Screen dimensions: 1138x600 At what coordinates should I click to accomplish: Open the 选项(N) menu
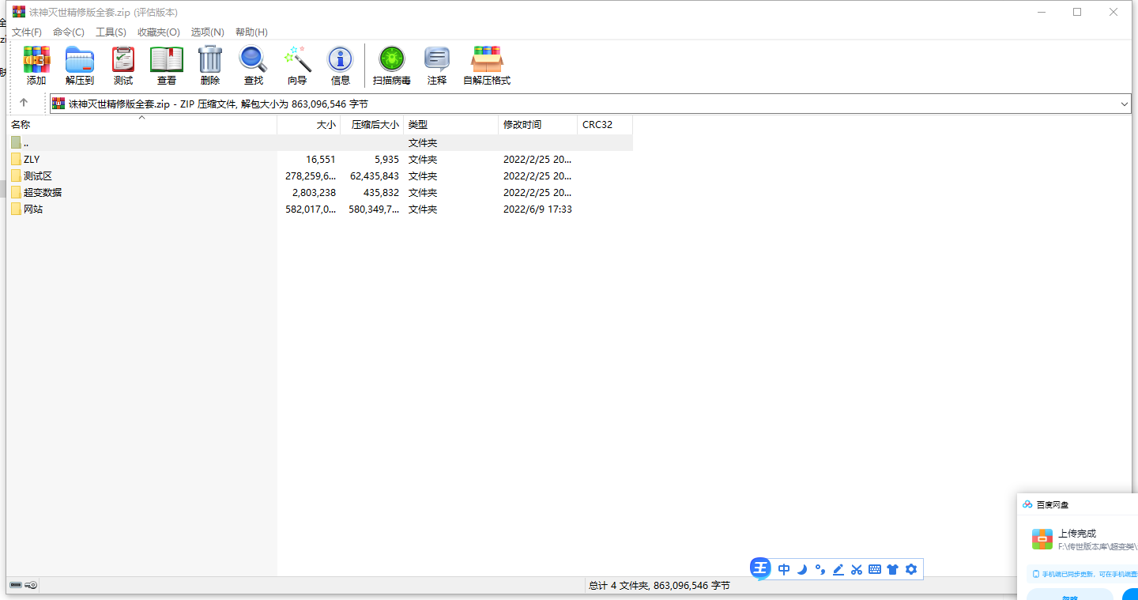point(208,32)
